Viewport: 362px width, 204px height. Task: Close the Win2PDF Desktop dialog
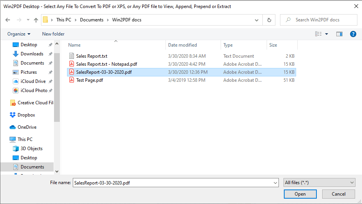(356, 6)
